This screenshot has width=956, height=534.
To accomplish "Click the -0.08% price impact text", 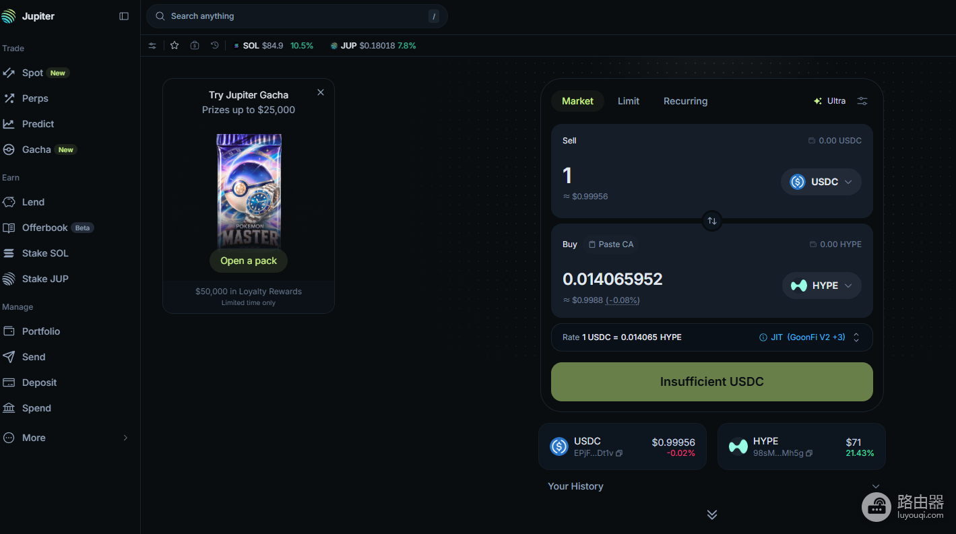I will (623, 300).
